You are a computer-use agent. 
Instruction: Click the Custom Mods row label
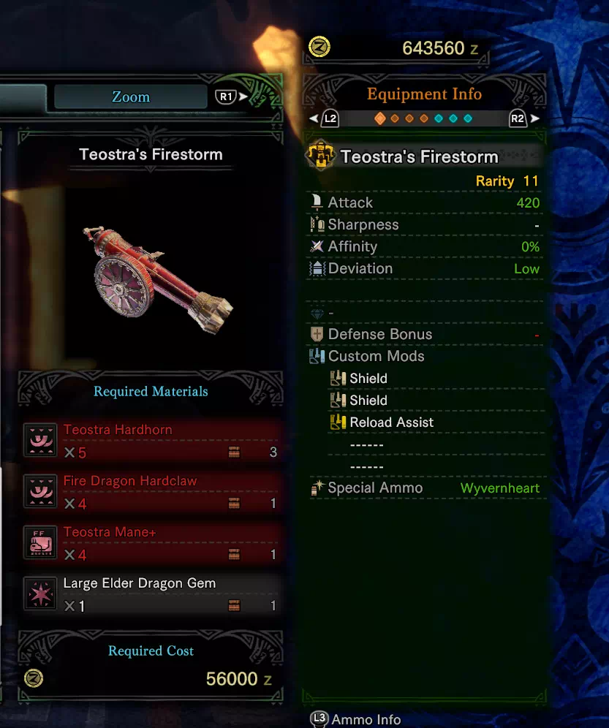tap(377, 356)
